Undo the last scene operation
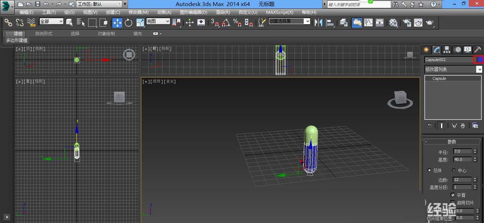The height and width of the screenshot is (223, 484). (x=46, y=4)
